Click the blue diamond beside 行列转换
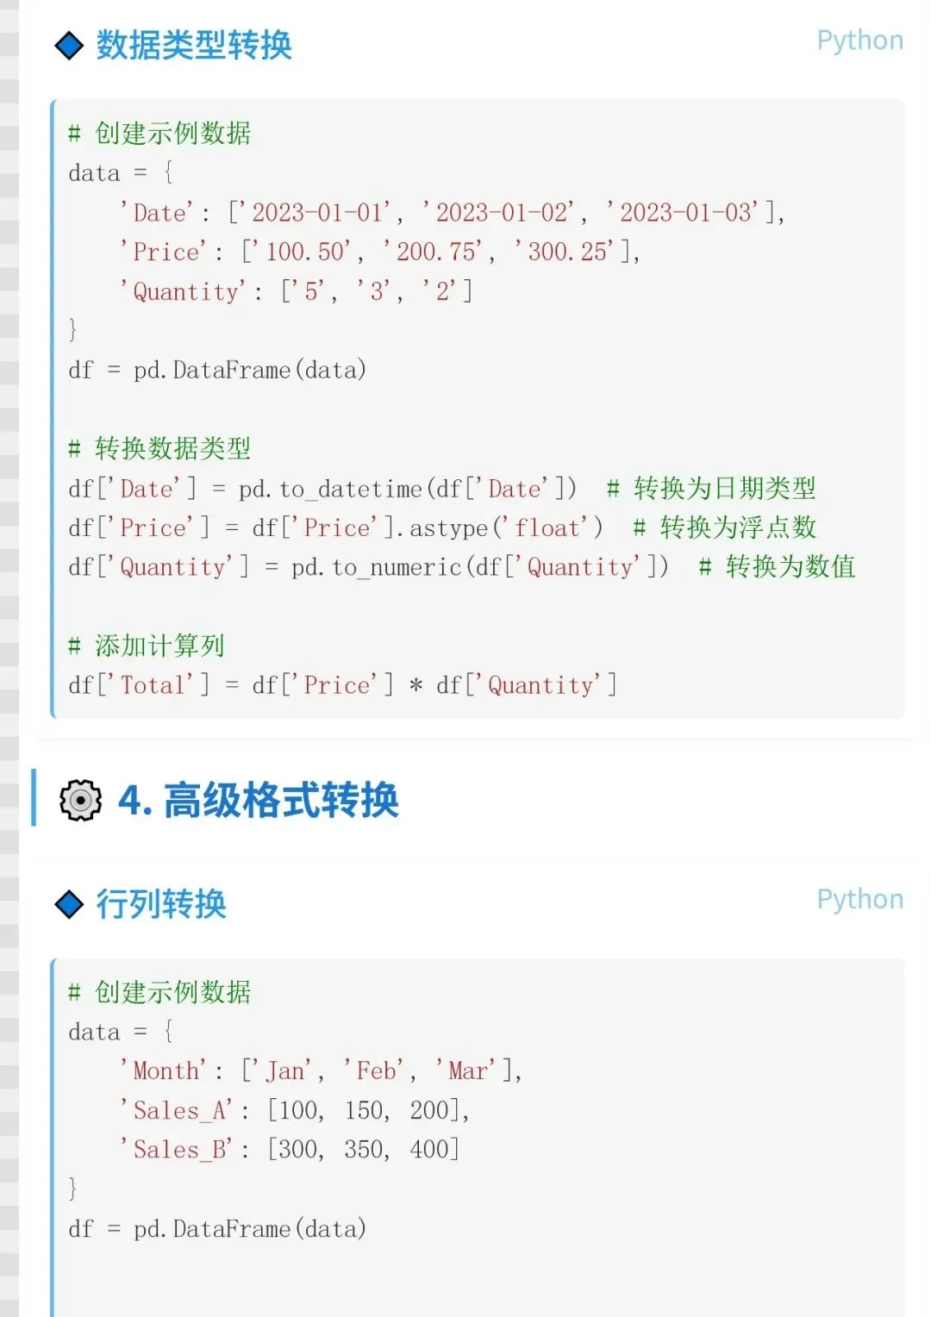This screenshot has height=1317, width=931. 69,904
